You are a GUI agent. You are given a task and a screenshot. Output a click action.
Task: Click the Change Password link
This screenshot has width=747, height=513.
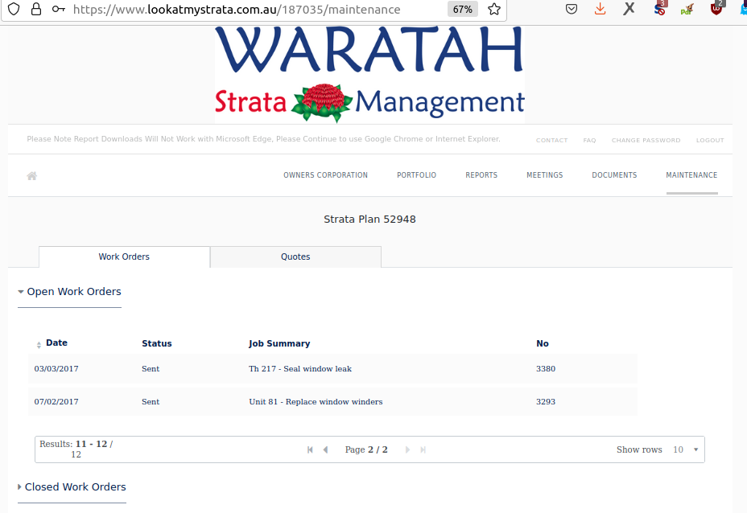point(646,140)
